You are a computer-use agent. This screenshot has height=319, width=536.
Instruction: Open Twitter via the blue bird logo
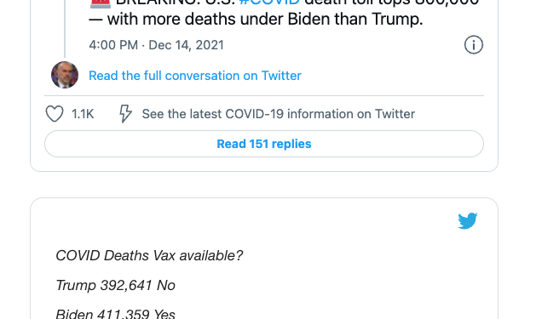pyautogui.click(x=467, y=220)
